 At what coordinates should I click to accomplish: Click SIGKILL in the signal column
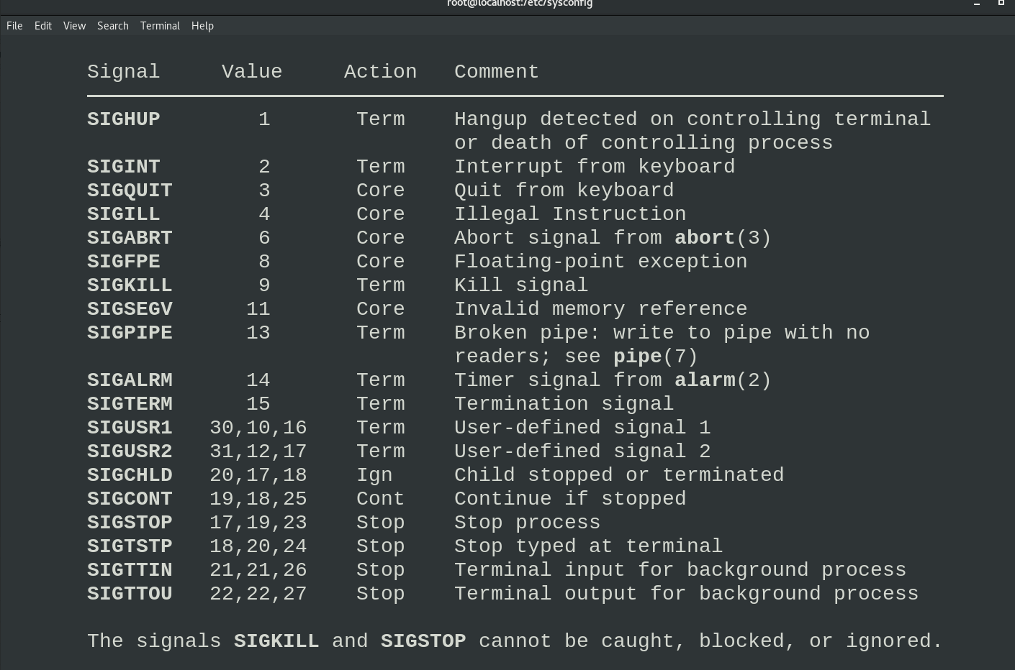(130, 285)
